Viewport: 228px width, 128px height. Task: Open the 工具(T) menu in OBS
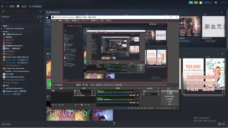102,20
